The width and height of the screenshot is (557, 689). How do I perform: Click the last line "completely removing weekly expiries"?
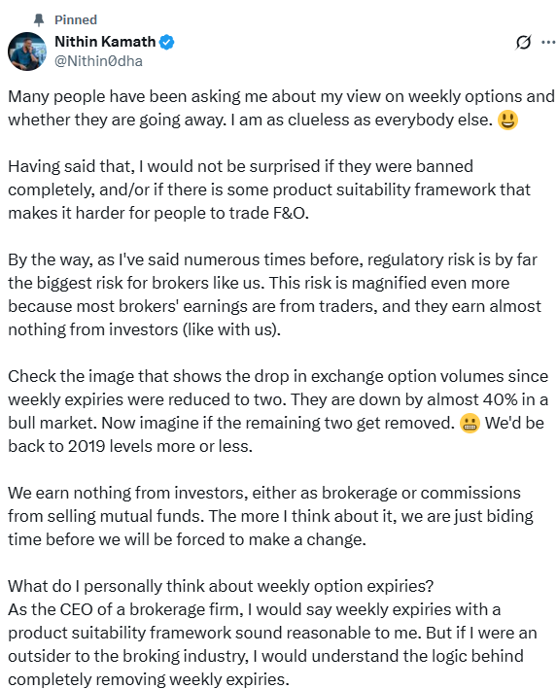pyautogui.click(x=149, y=679)
